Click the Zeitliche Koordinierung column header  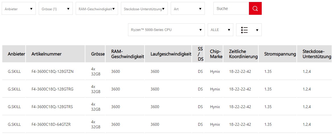click(x=243, y=54)
